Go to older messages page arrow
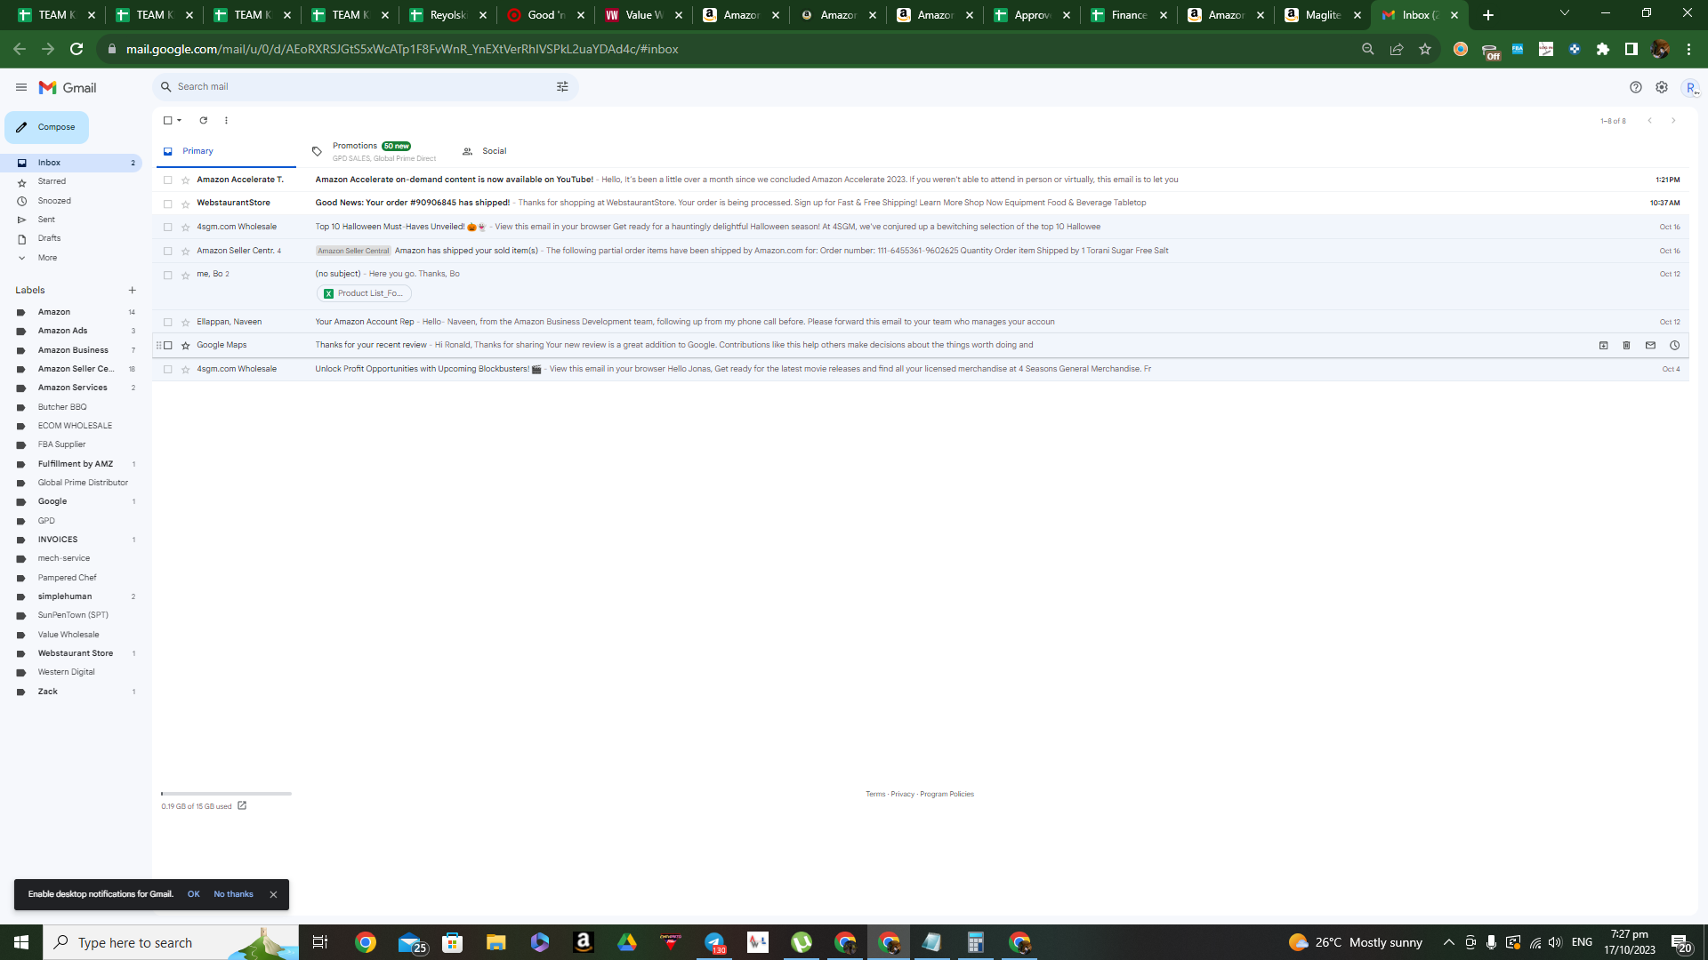 click(x=1673, y=121)
